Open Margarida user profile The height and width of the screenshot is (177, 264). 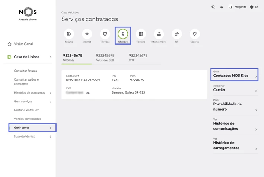tap(238, 7)
